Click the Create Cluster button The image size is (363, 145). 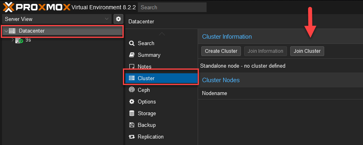tap(221, 51)
